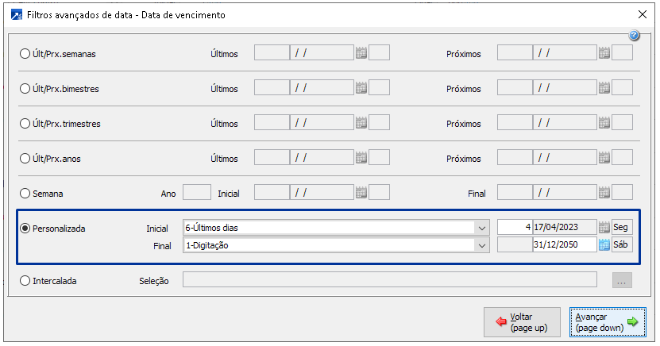Expand the Inicial dropdown showing 6-Últimos dias
The width and height of the screenshot is (660, 346).
coord(481,228)
